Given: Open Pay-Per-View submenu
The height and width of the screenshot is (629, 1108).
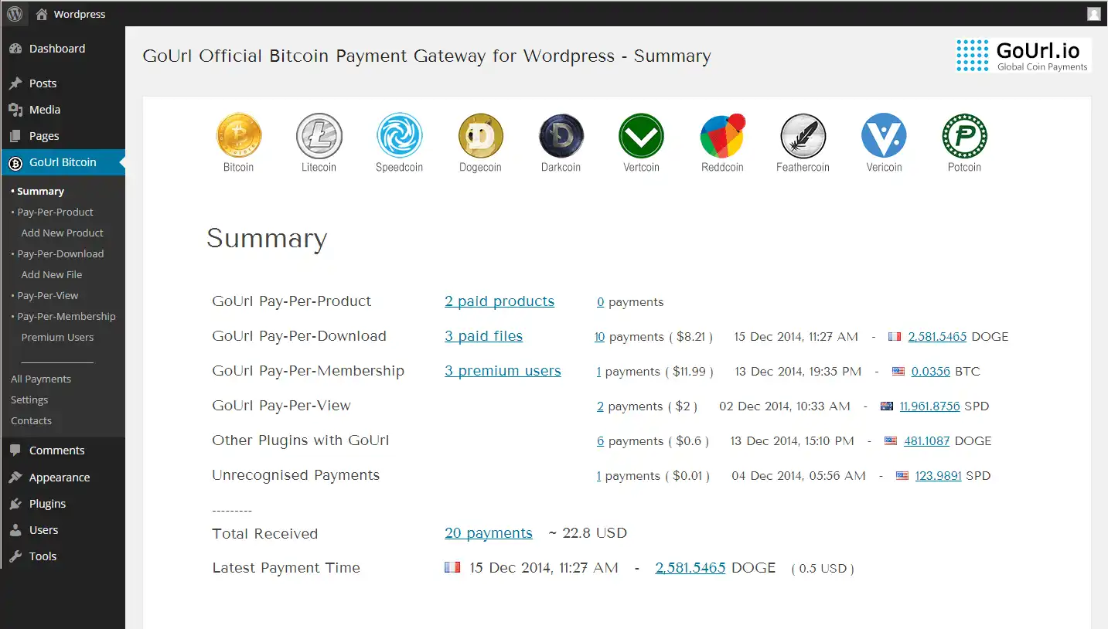Looking at the screenshot, I should pos(48,295).
